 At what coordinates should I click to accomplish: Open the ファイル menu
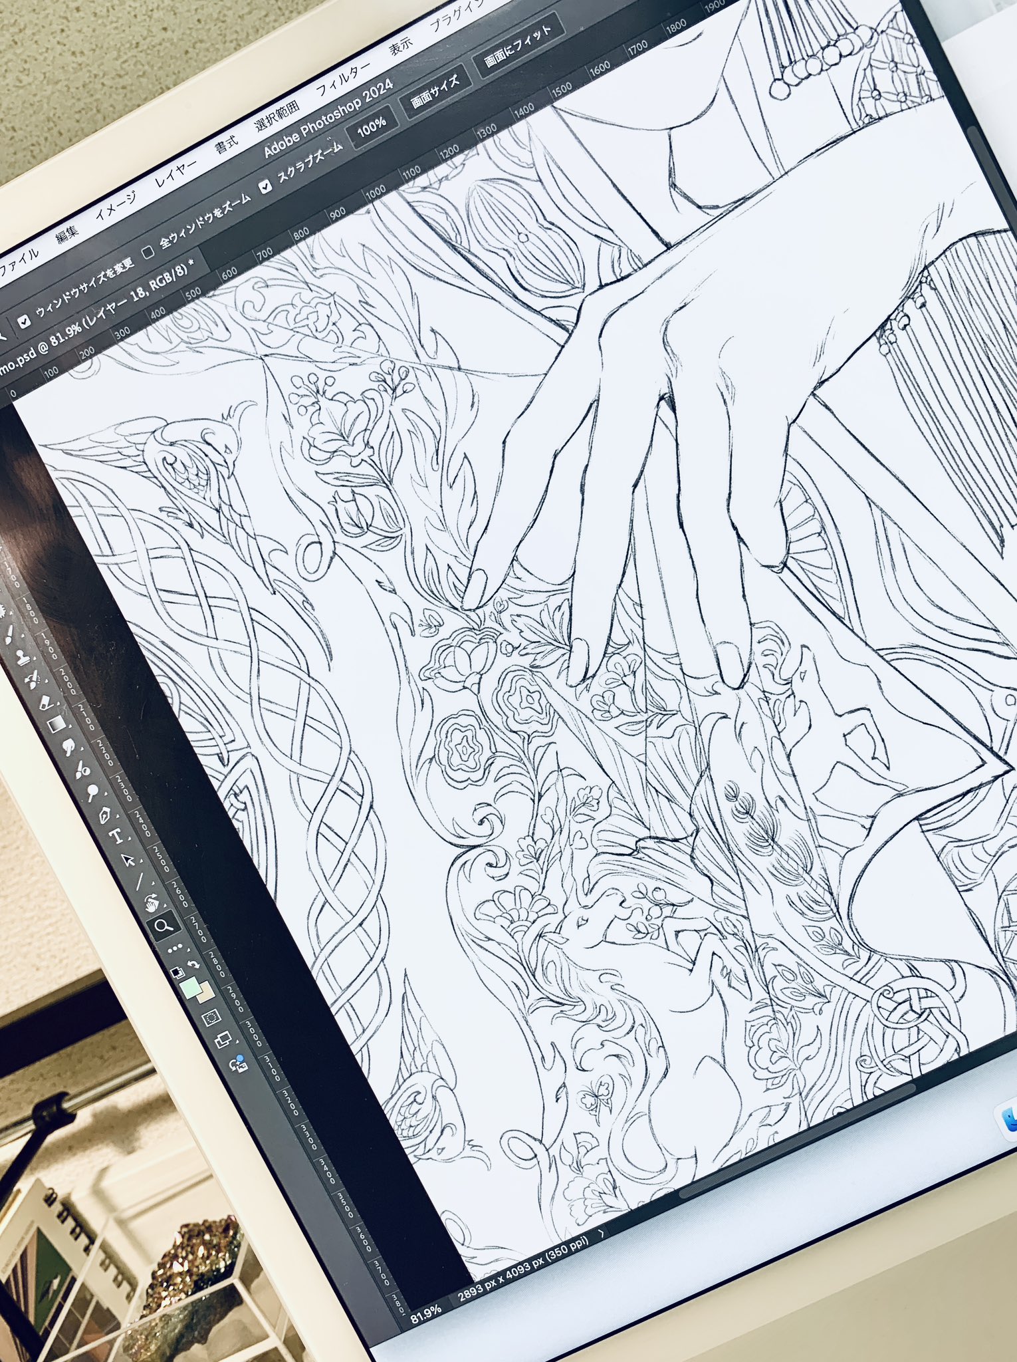[x=19, y=263]
